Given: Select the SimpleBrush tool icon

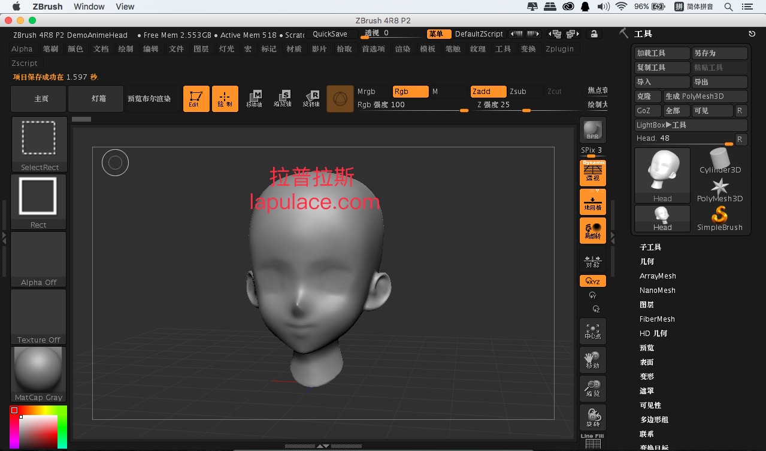Looking at the screenshot, I should [719, 219].
